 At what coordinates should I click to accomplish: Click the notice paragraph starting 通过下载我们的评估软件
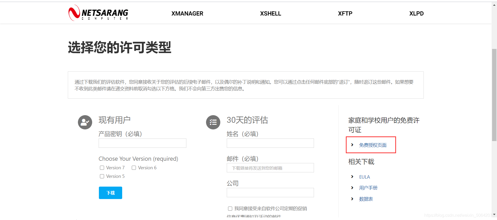tap(244, 85)
